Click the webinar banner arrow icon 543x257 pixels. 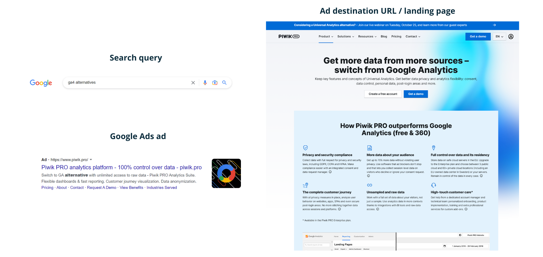point(494,25)
